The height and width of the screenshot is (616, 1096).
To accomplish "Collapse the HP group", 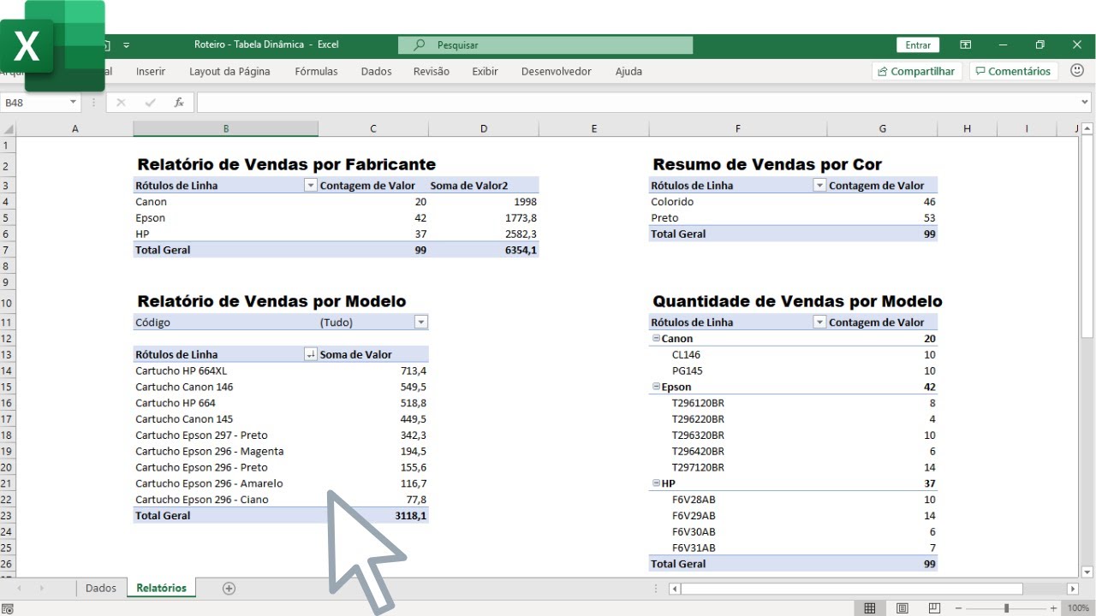I will tap(657, 483).
